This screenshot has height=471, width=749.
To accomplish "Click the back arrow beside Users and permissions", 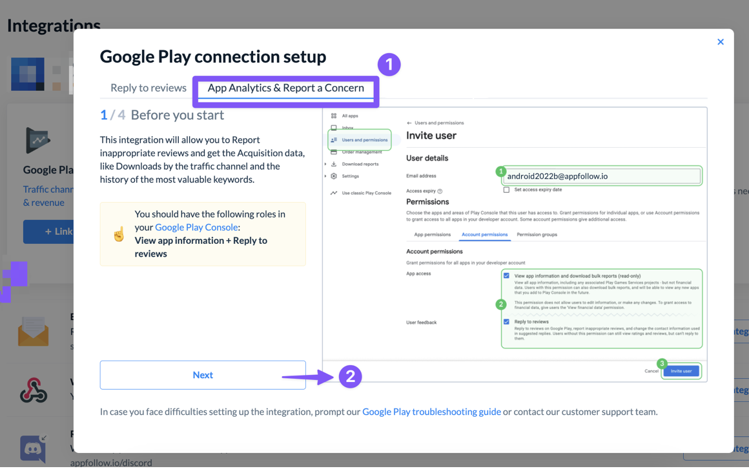I will pyautogui.click(x=409, y=123).
